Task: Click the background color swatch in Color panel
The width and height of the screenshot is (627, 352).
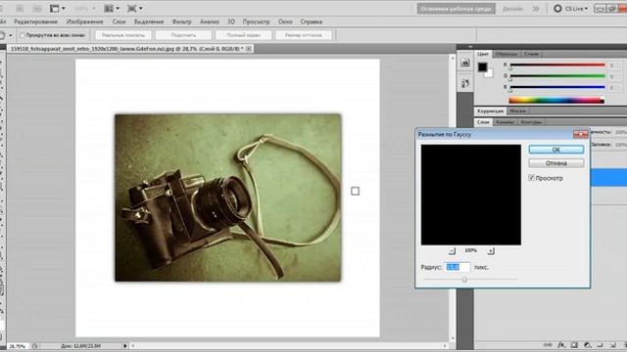Action: [490, 74]
